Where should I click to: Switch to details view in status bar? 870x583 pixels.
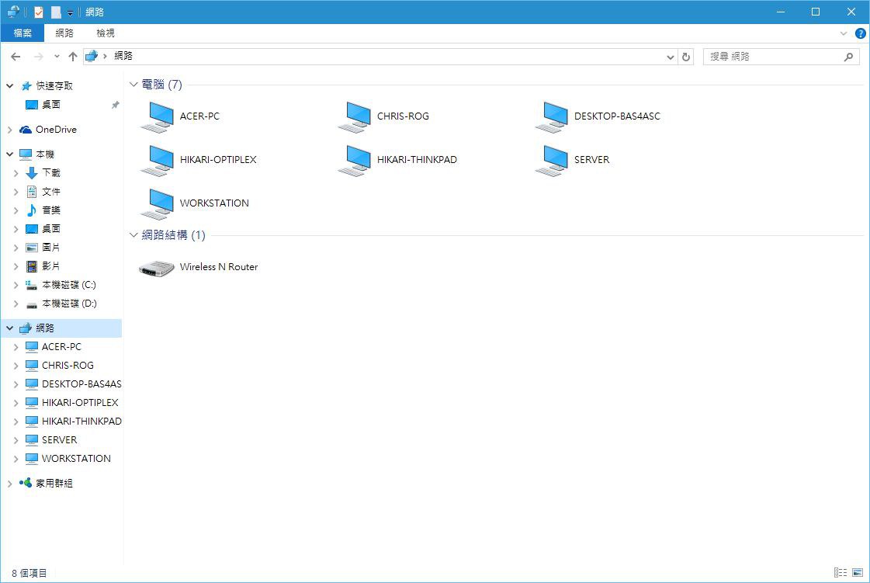841,573
